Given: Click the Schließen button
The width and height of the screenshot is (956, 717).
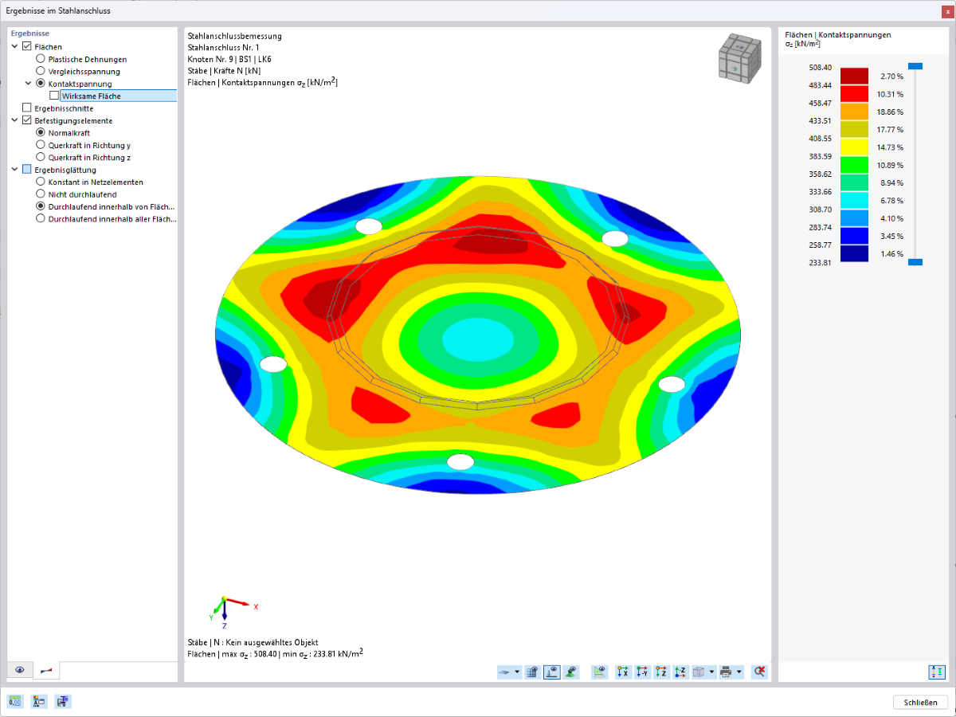Looking at the screenshot, I should coord(921,702).
